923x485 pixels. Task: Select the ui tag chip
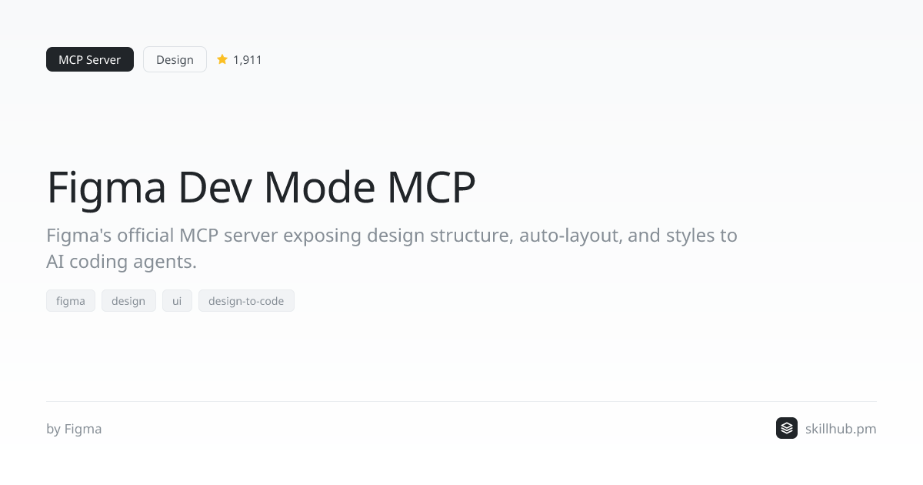pos(177,301)
